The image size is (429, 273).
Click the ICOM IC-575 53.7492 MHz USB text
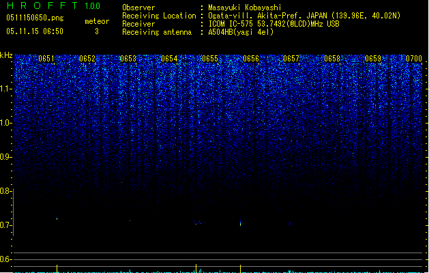273,24
